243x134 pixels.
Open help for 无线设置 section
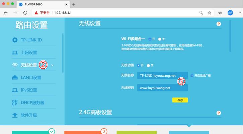(219, 24)
